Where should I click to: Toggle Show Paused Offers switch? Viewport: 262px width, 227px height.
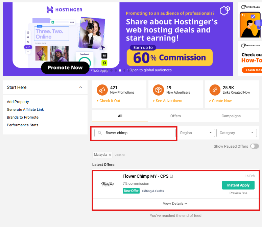pos(255,146)
